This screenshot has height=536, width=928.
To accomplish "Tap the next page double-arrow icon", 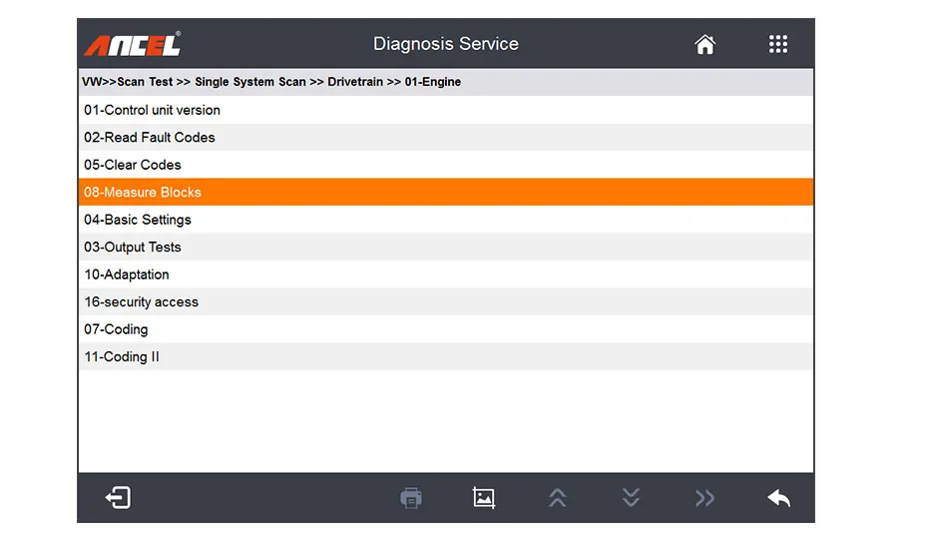I will 704,497.
